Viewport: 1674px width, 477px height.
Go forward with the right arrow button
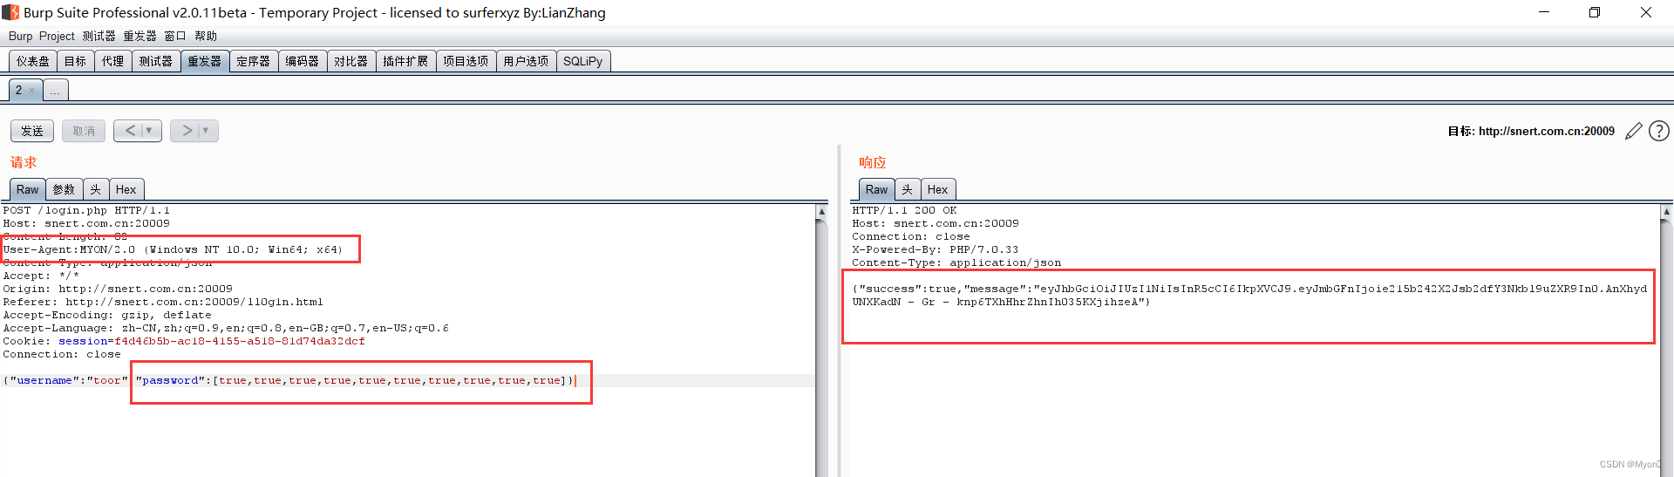click(x=186, y=131)
